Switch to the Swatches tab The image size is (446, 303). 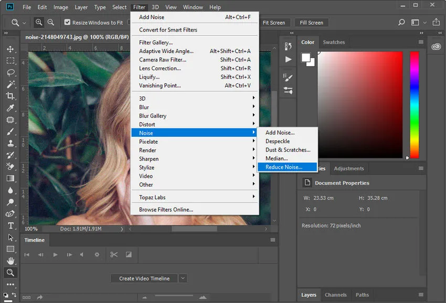pyautogui.click(x=334, y=42)
